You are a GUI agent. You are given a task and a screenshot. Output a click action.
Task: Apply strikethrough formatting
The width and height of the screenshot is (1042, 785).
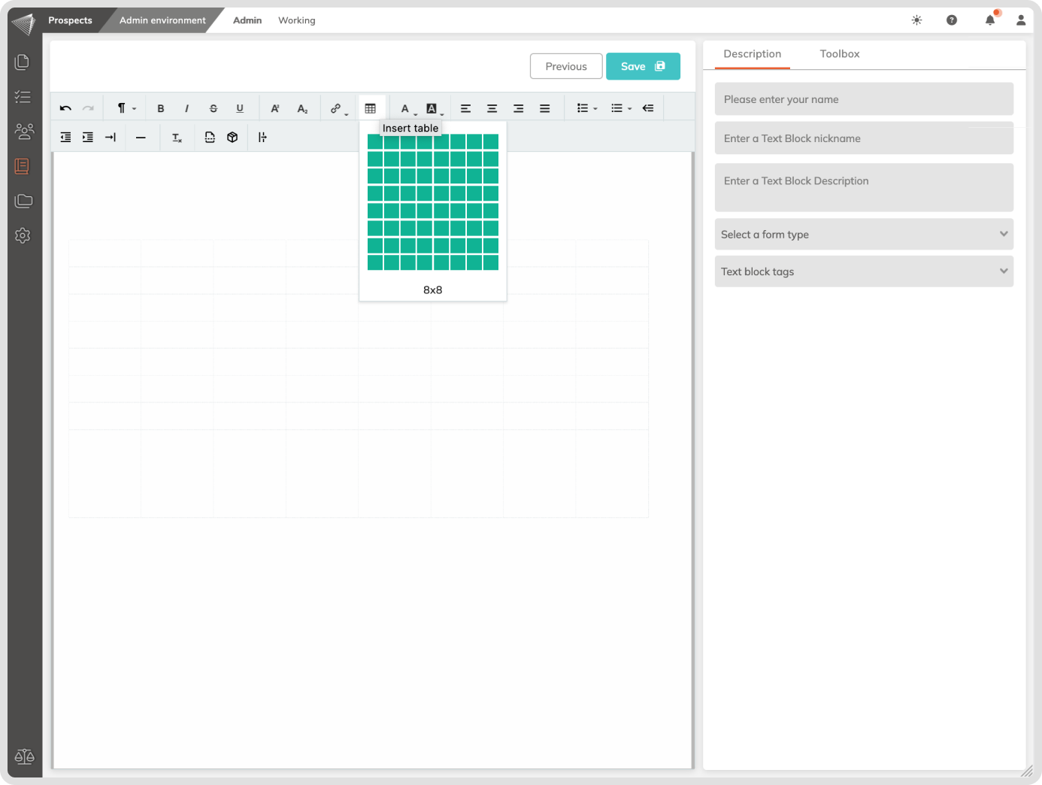tap(214, 108)
